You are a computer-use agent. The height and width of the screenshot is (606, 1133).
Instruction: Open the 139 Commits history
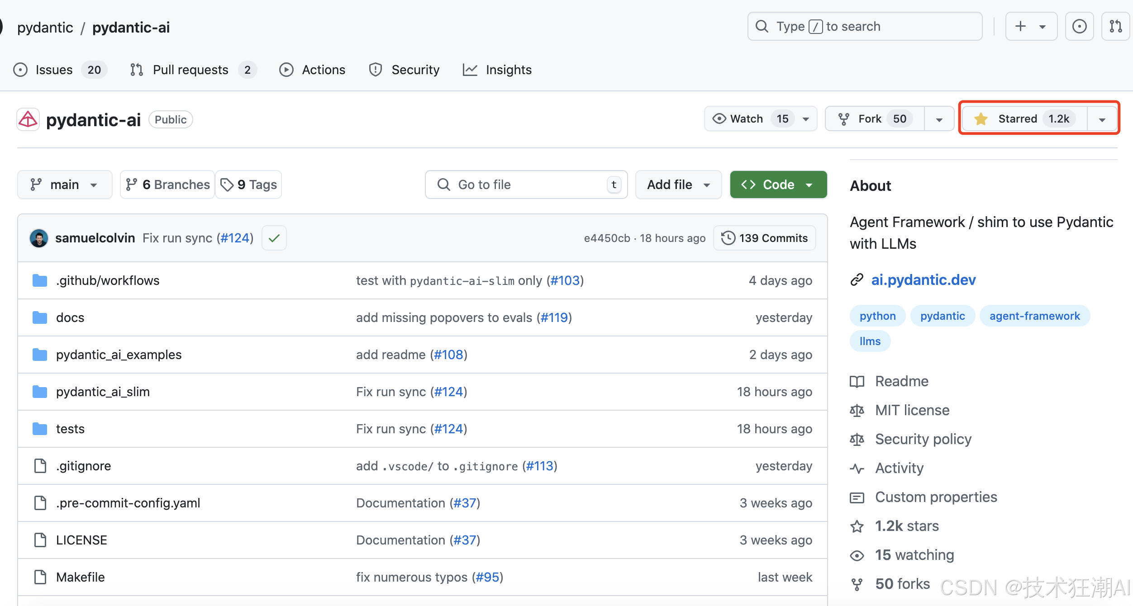765,238
